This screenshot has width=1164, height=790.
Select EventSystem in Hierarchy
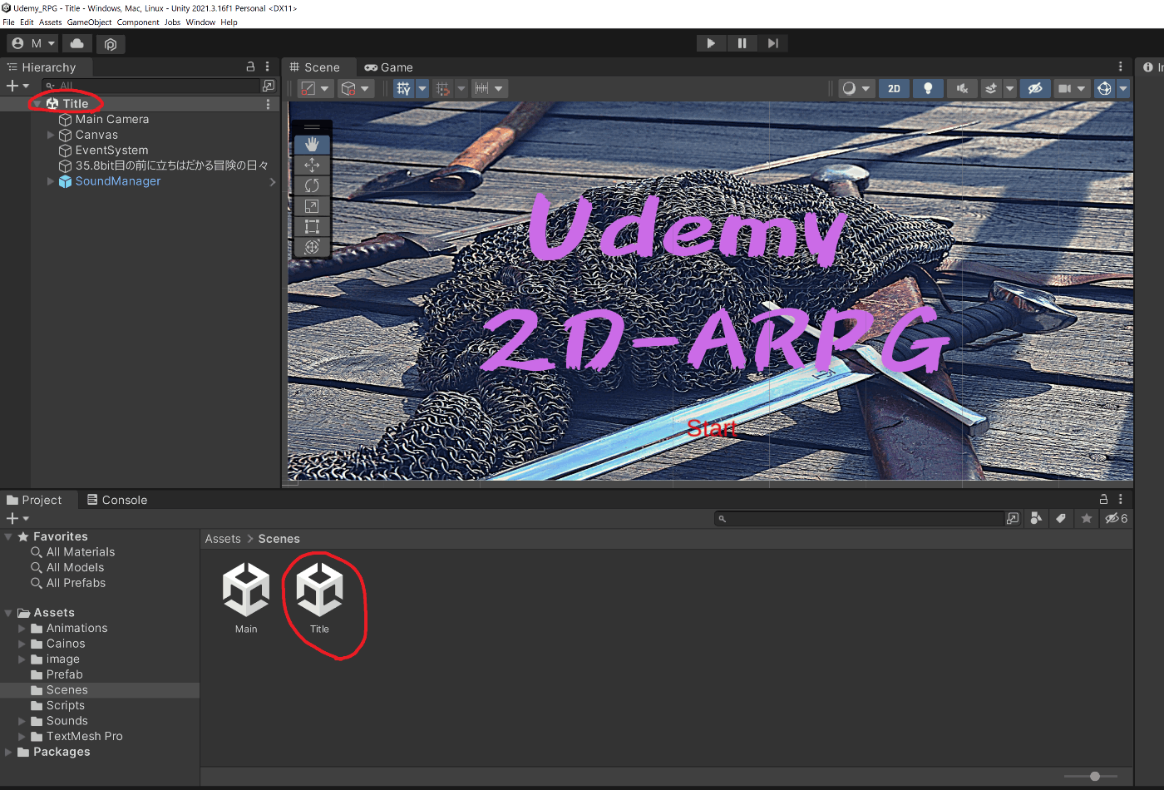111,150
